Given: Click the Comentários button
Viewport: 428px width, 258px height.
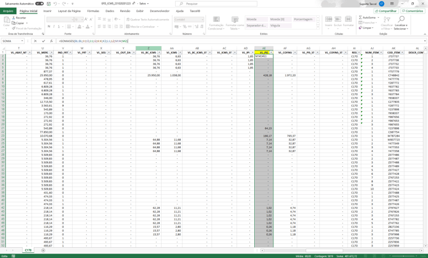Looking at the screenshot, I should click(x=413, y=11).
